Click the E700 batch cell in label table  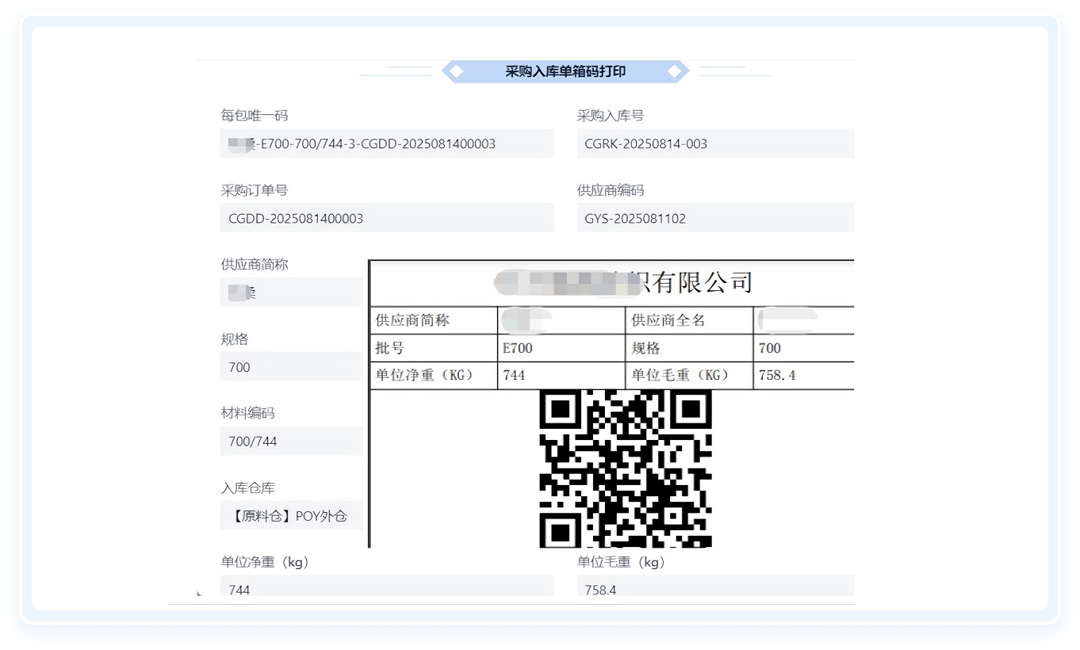click(561, 348)
